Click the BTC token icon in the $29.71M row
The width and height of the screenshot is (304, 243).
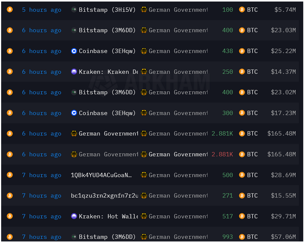click(242, 216)
